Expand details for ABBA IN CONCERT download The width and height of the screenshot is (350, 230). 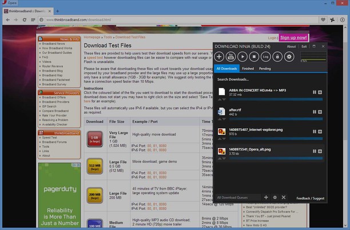[x=320, y=92]
